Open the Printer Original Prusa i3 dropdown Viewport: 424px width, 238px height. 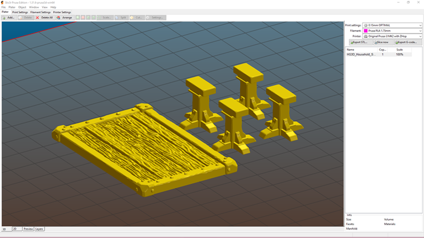(392, 36)
